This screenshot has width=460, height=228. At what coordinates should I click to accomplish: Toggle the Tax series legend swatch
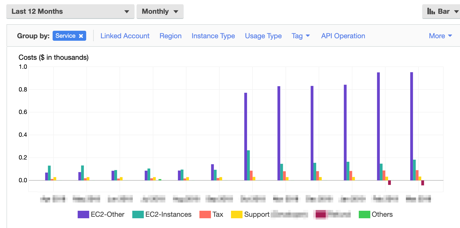205,214
